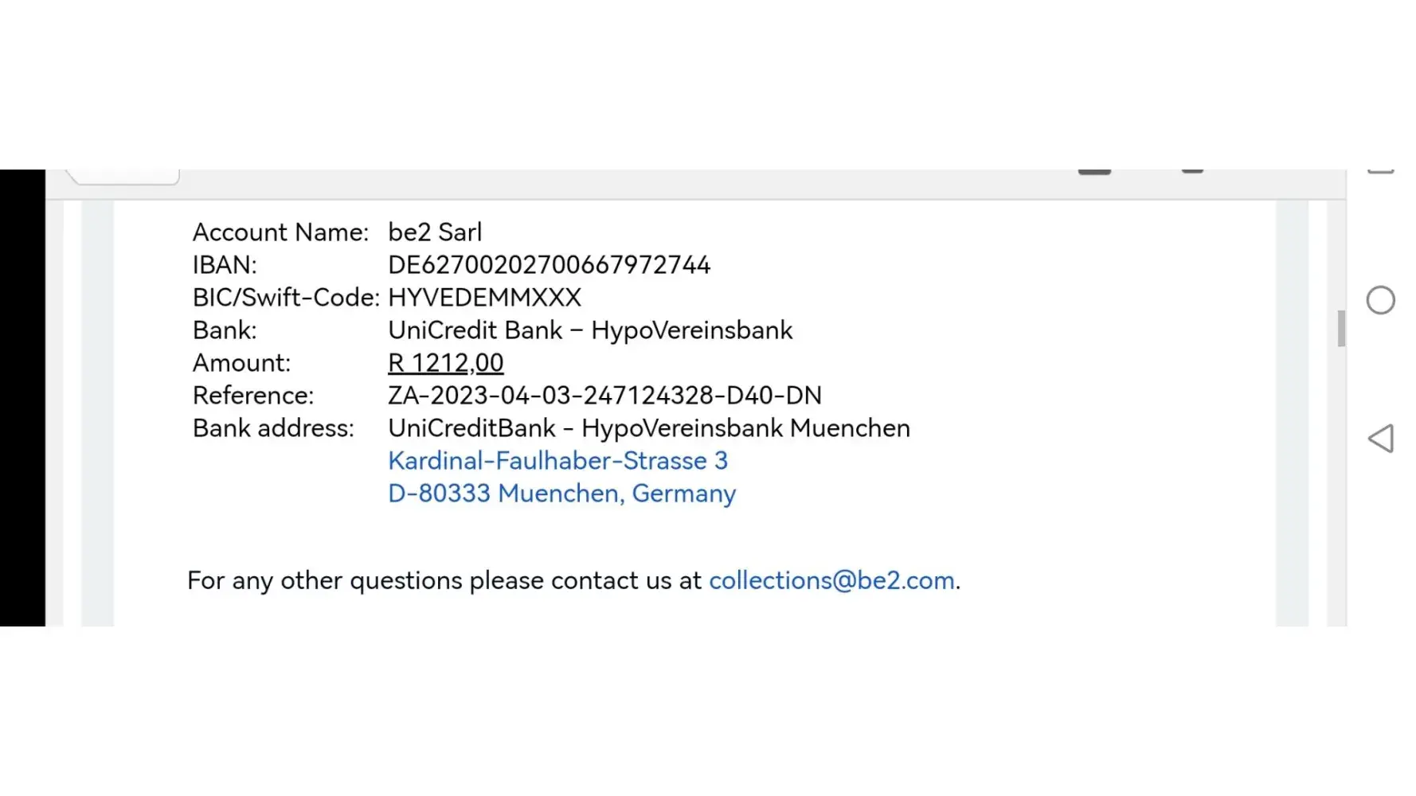Image resolution: width=1416 pixels, height=796 pixels.
Task: Tap the recent apps square button
Action: click(x=1380, y=170)
